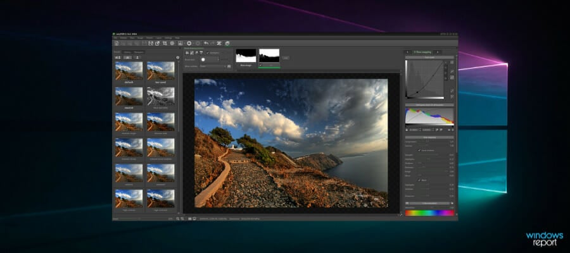570x253 pixels.
Task: Go to next panel using right arrow beside Tone mapping
Action: click(438, 52)
